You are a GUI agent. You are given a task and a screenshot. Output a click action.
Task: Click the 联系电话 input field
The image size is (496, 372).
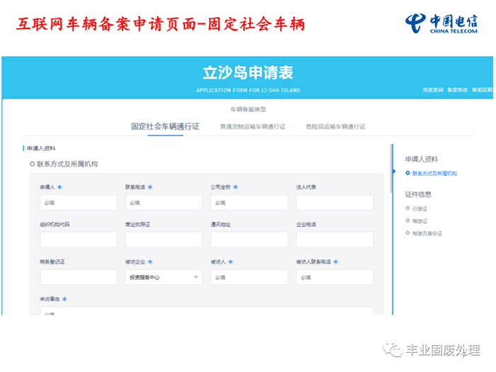[x=164, y=203]
